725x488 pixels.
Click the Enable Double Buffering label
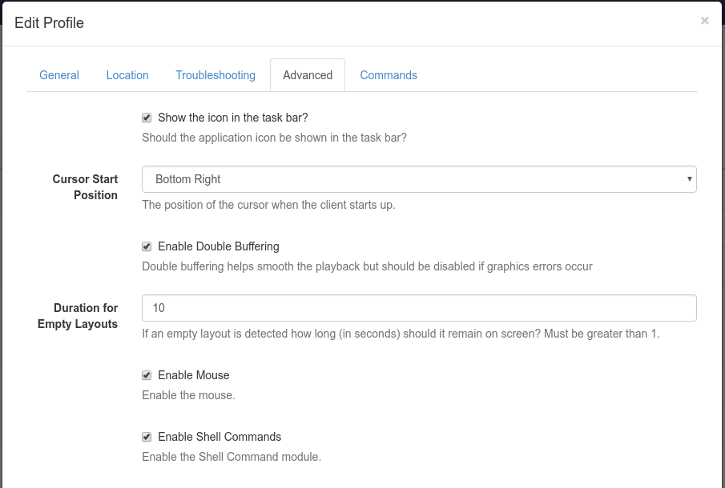click(x=219, y=246)
